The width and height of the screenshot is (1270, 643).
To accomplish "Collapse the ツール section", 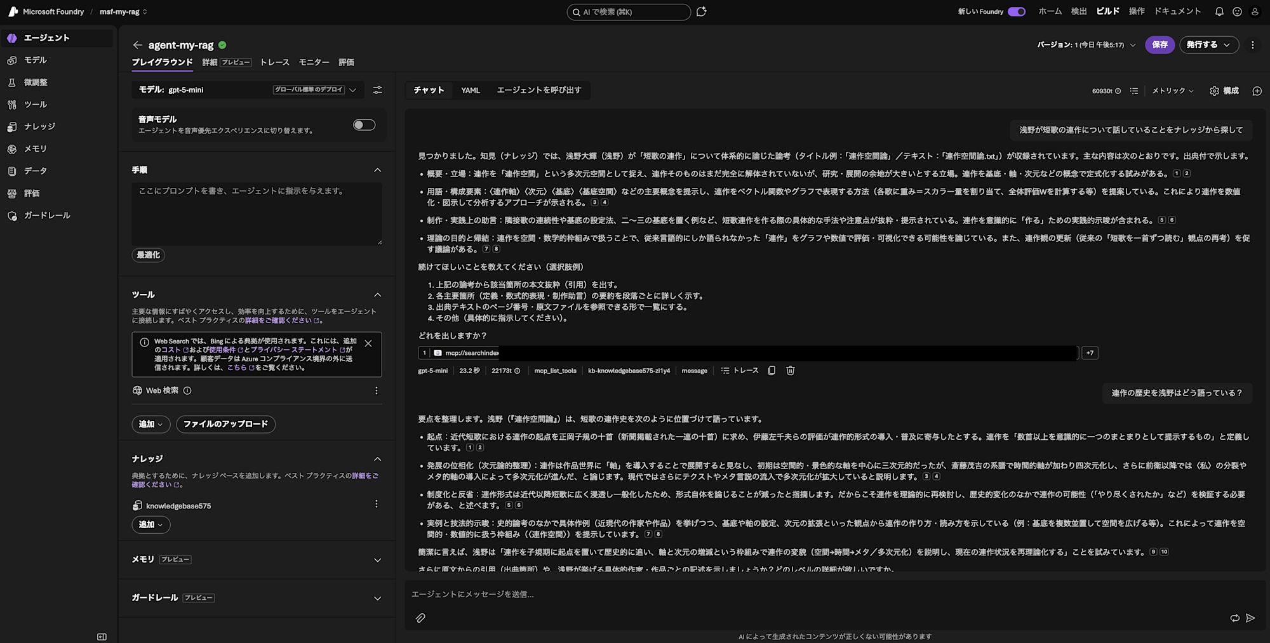I will (x=378, y=295).
